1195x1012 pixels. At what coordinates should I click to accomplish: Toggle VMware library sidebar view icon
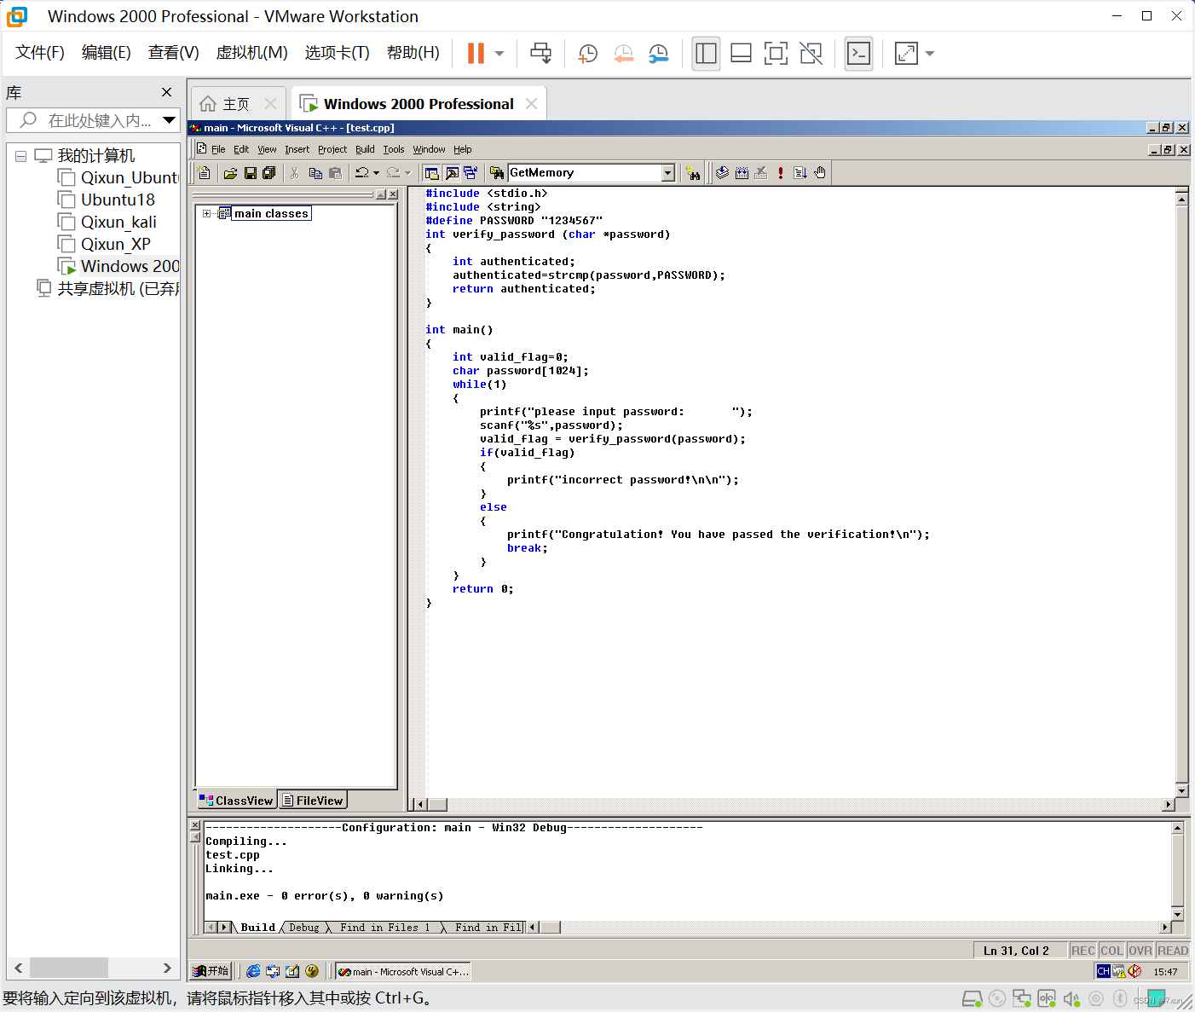706,54
